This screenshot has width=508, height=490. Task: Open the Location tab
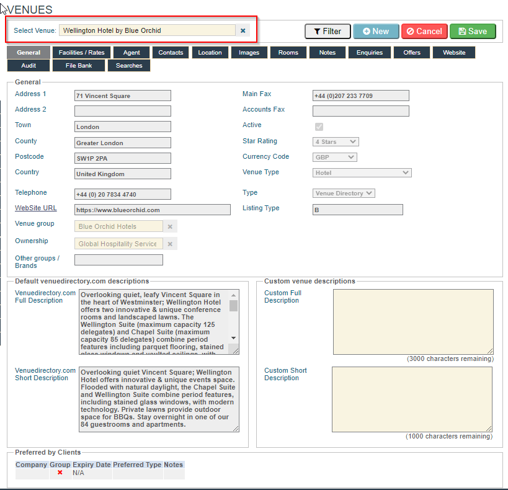(210, 53)
